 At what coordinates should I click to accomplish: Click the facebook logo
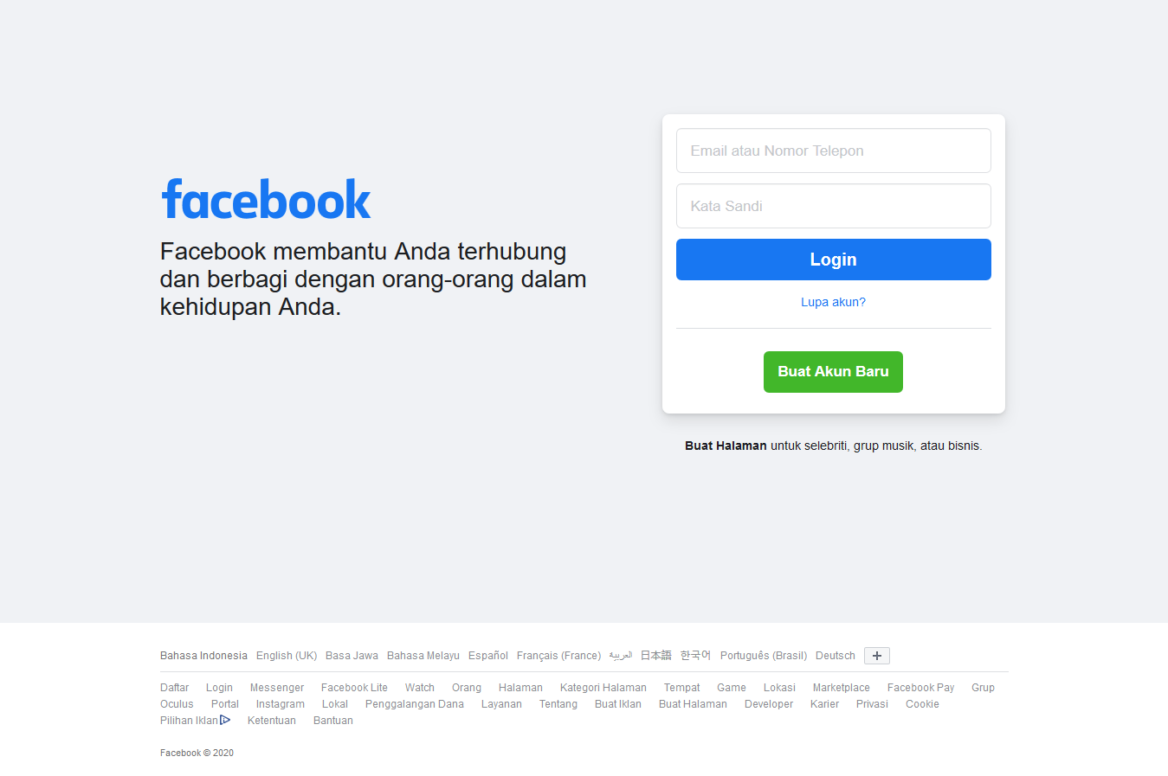pyautogui.click(x=266, y=200)
